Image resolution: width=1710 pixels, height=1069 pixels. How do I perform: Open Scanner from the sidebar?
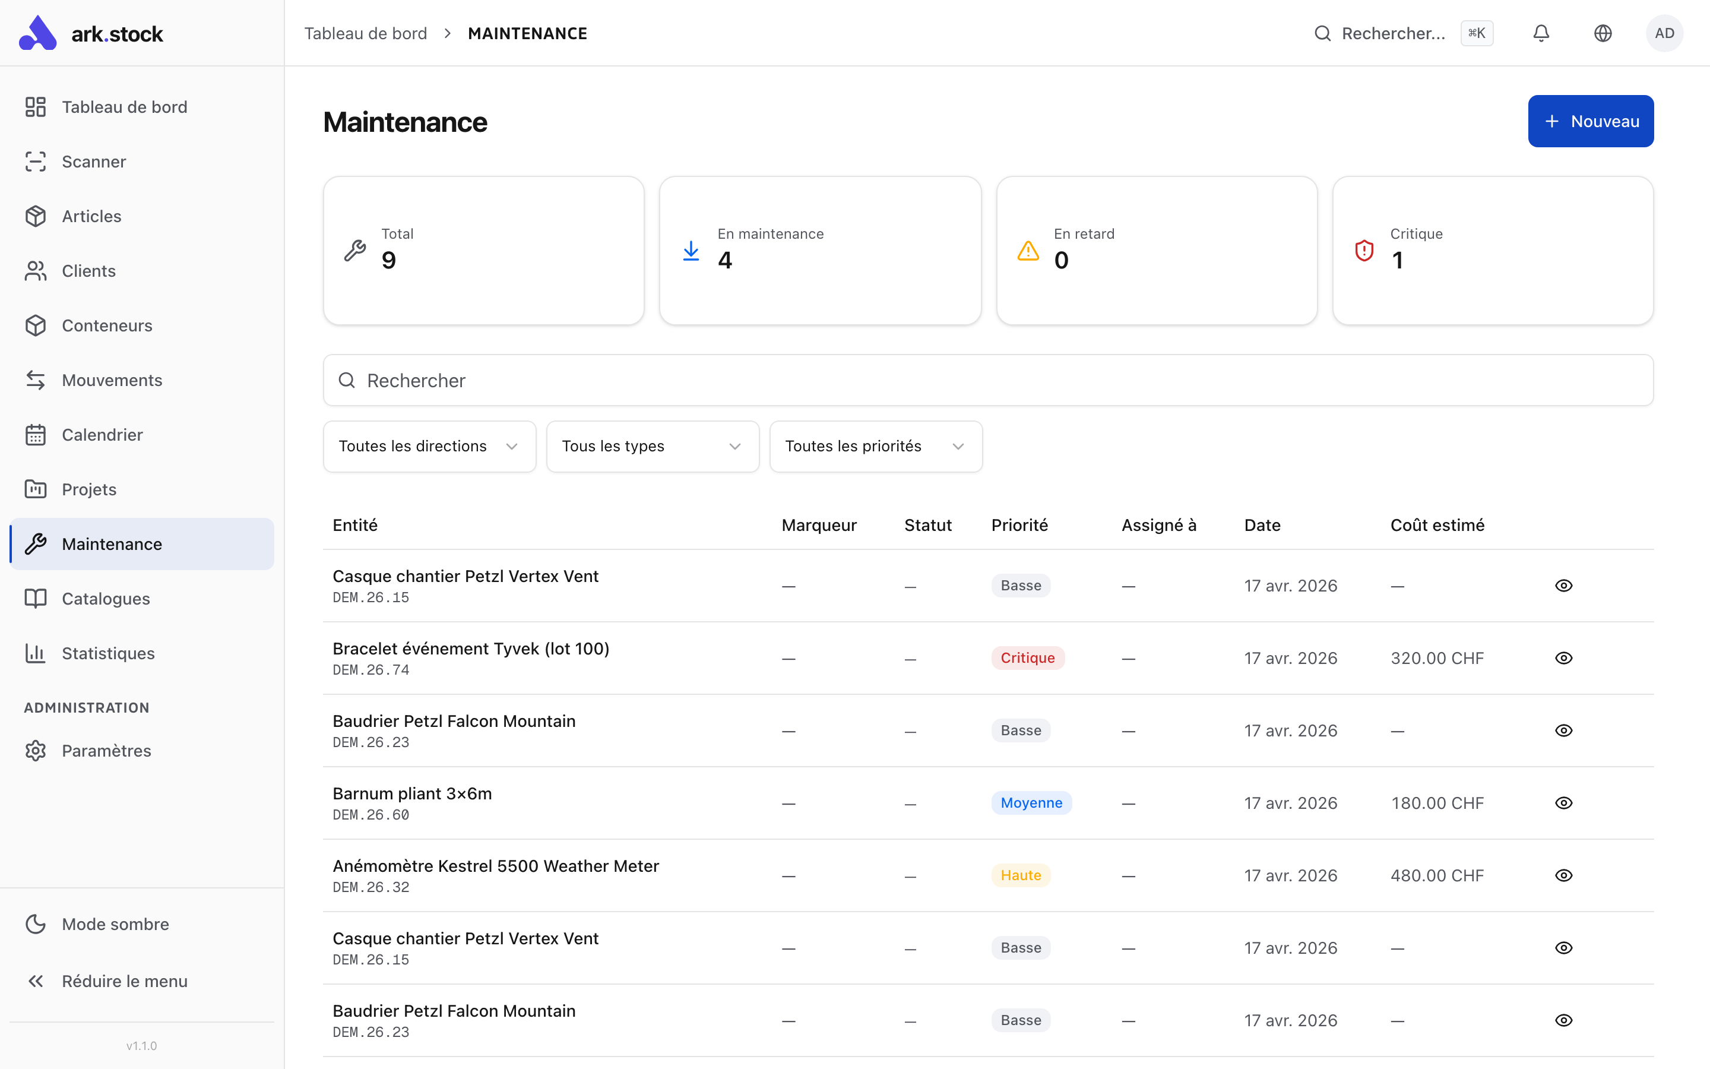point(93,161)
